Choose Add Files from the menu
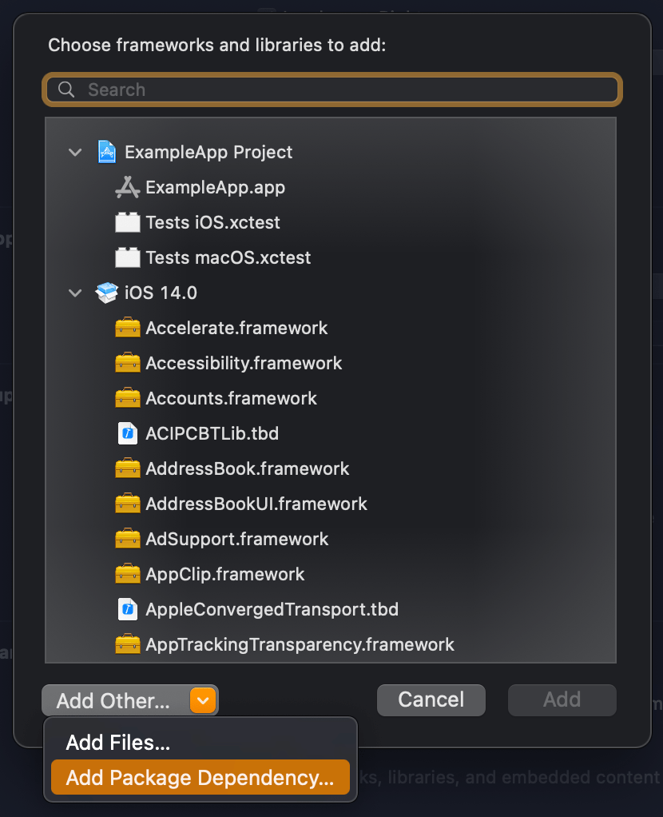 click(118, 743)
